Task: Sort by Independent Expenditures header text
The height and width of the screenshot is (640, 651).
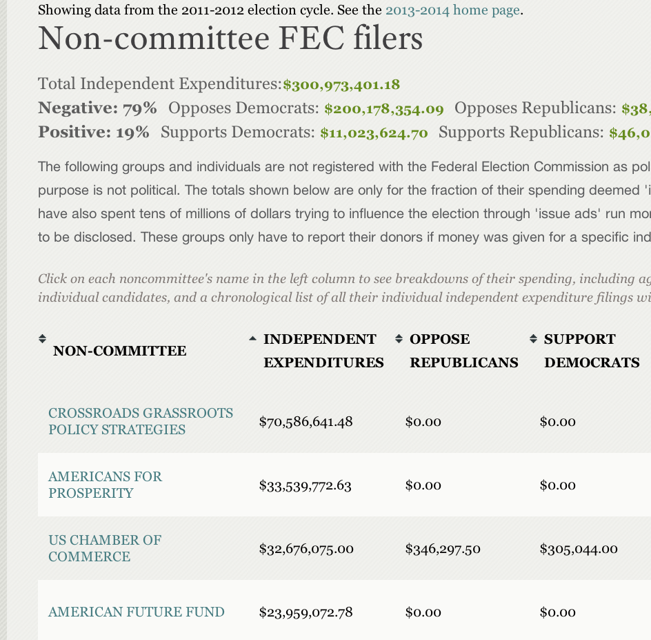Action: click(x=323, y=351)
